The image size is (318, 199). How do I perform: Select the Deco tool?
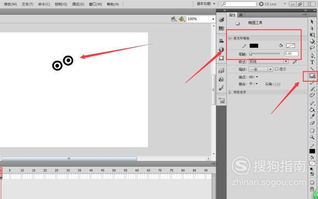(312, 95)
